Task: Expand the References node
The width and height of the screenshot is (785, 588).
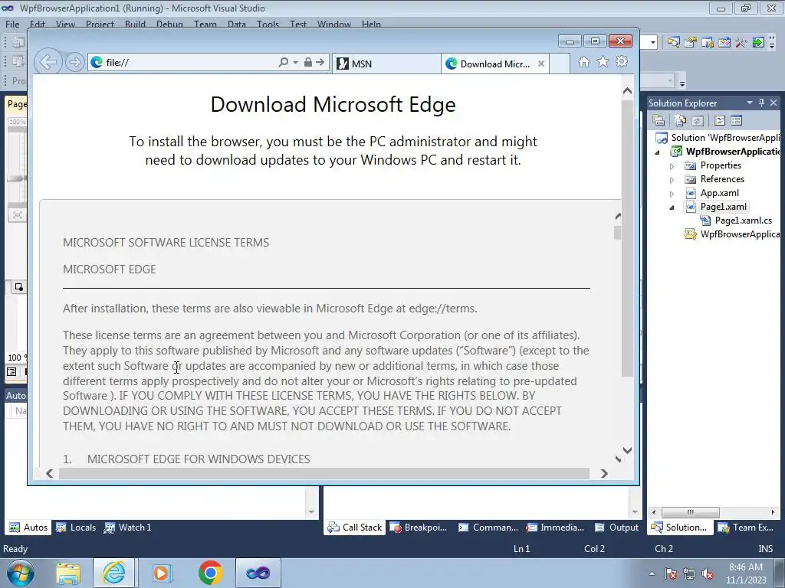Action: [x=672, y=180]
